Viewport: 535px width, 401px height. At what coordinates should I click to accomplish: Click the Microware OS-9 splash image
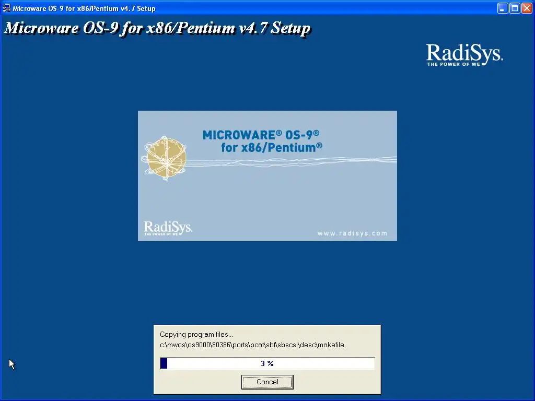[267, 176]
